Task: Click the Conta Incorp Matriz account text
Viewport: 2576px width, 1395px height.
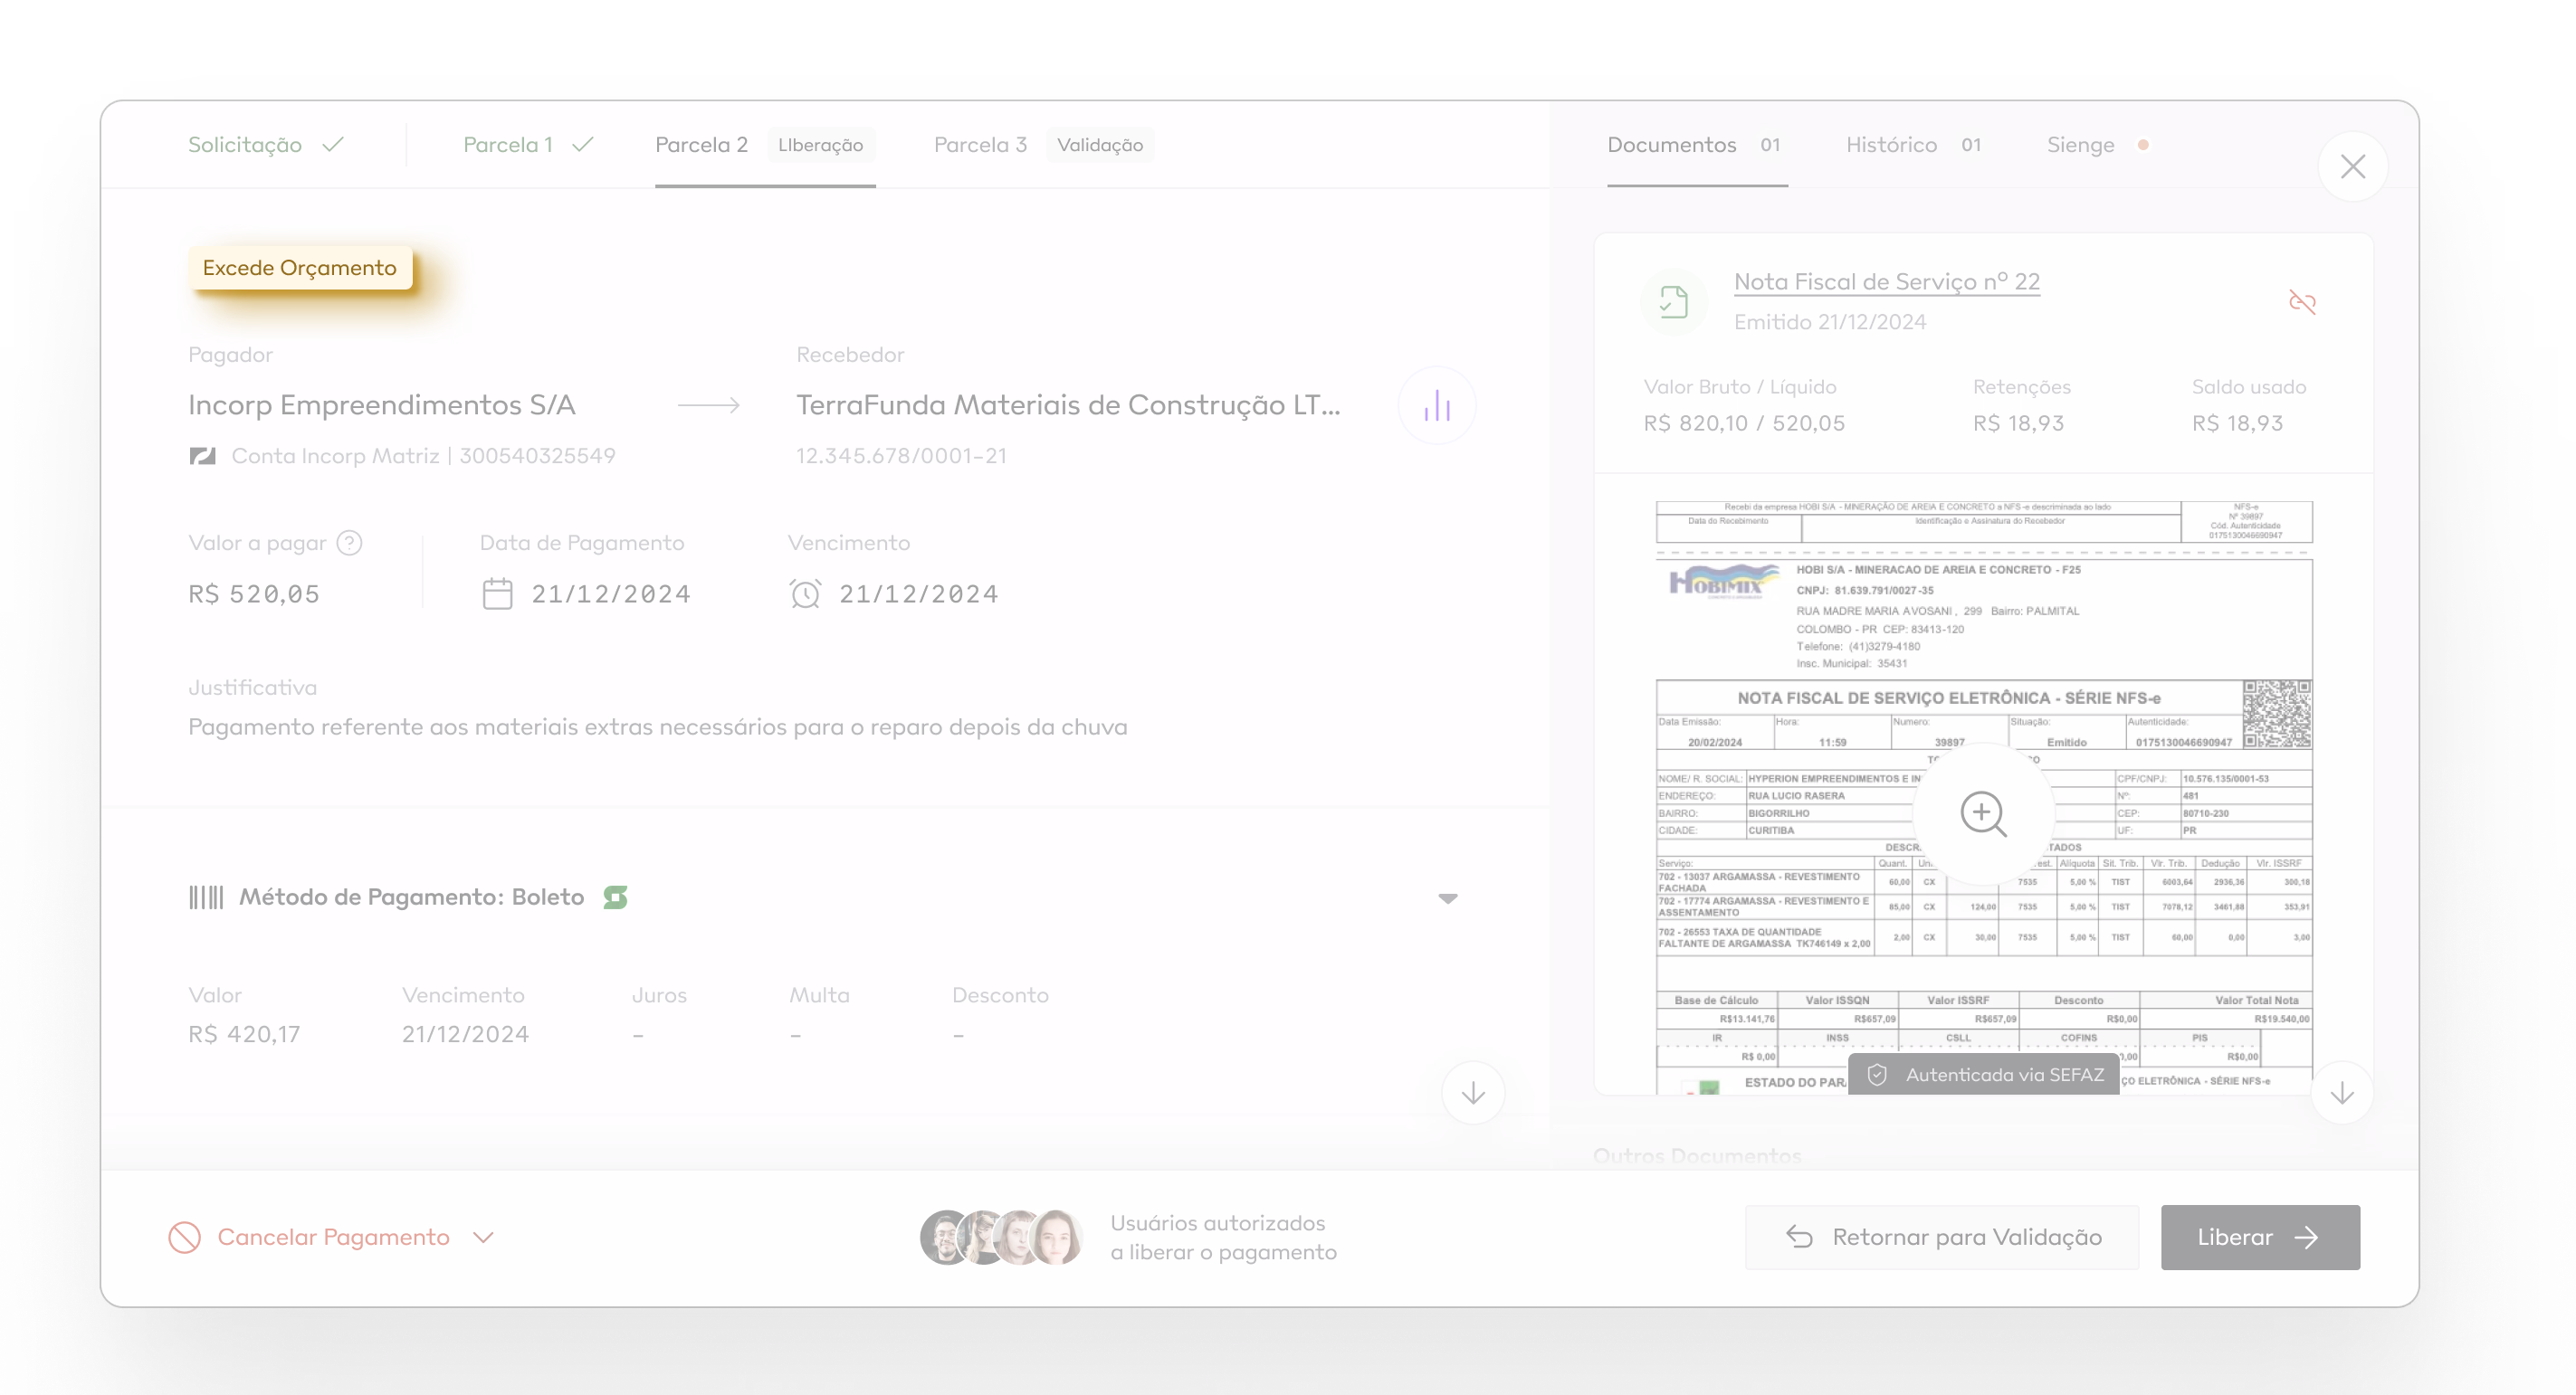Action: click(x=423, y=456)
